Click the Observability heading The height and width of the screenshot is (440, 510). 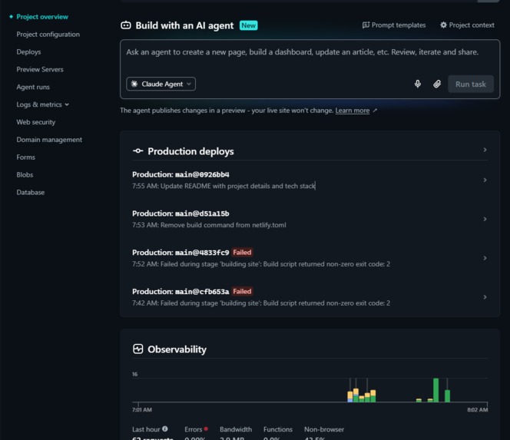[177, 349]
